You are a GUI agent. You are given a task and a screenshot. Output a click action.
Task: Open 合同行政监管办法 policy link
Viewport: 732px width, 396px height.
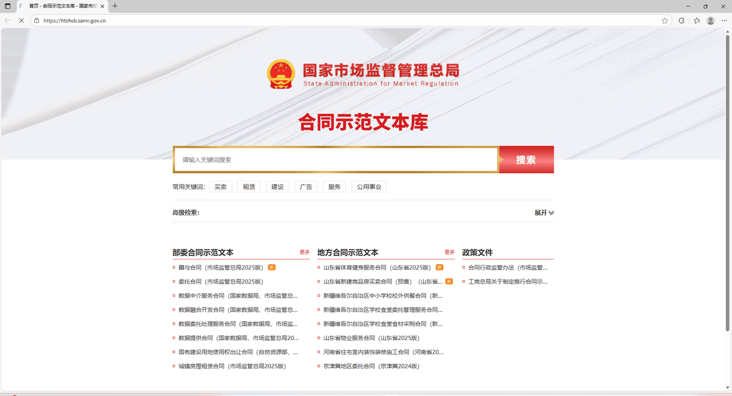(x=508, y=267)
